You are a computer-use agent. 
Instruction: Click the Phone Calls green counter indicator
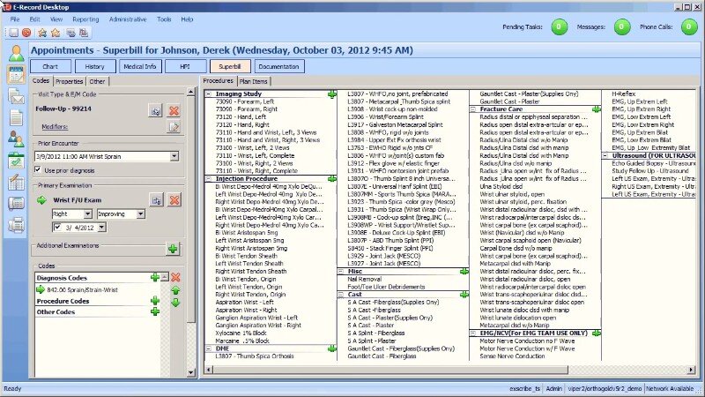pyautogui.click(x=684, y=27)
